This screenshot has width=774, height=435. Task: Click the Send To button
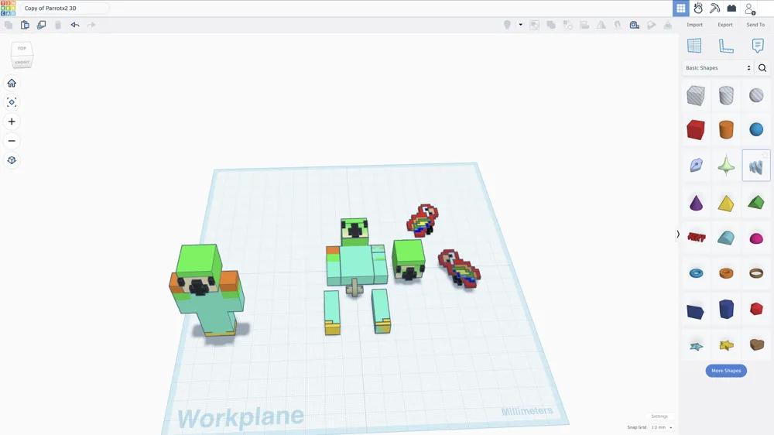755,25
